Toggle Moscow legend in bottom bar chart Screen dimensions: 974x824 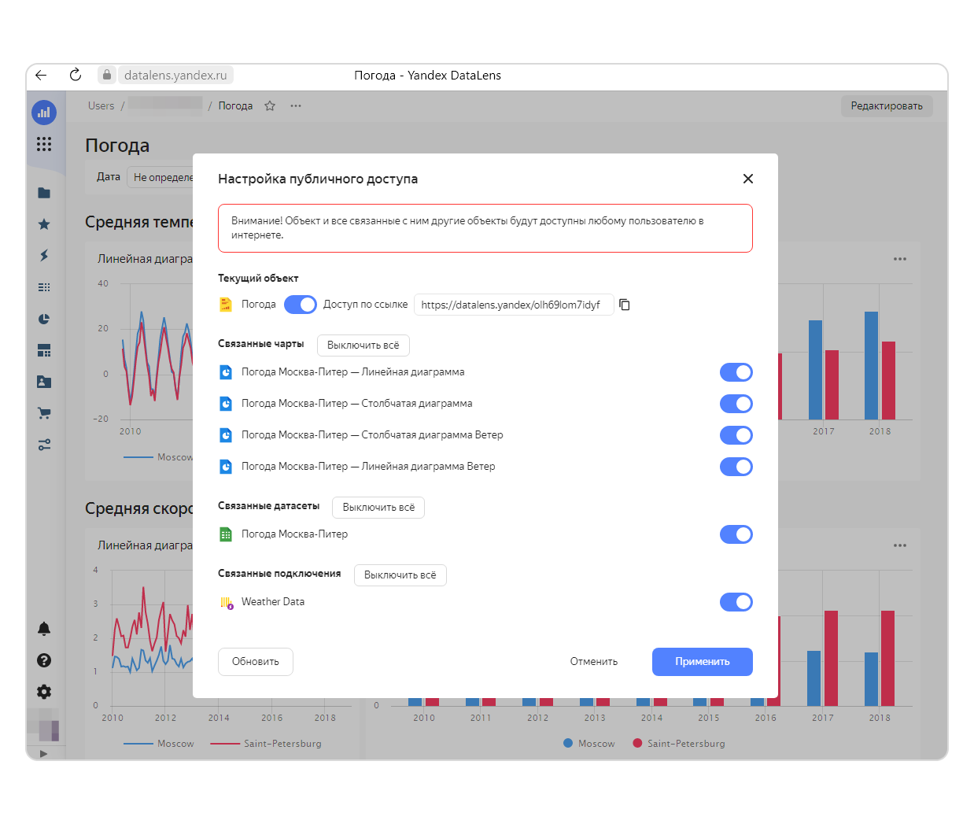[x=589, y=744]
